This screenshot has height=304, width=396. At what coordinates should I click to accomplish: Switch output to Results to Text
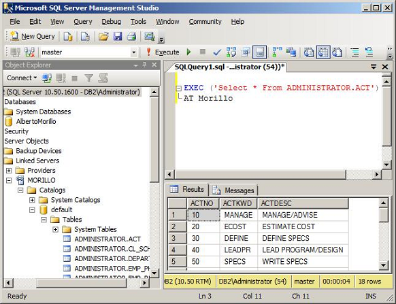click(309, 52)
